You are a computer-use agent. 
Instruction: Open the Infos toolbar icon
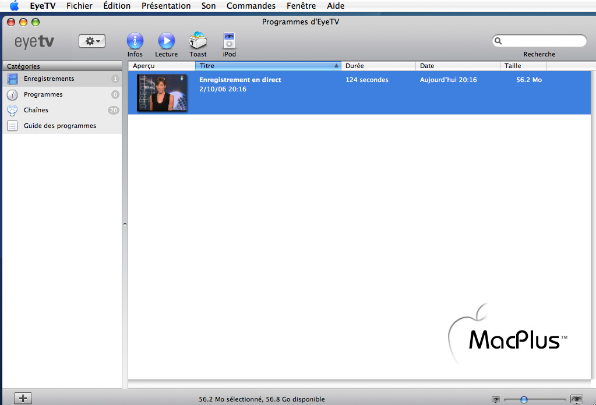135,41
